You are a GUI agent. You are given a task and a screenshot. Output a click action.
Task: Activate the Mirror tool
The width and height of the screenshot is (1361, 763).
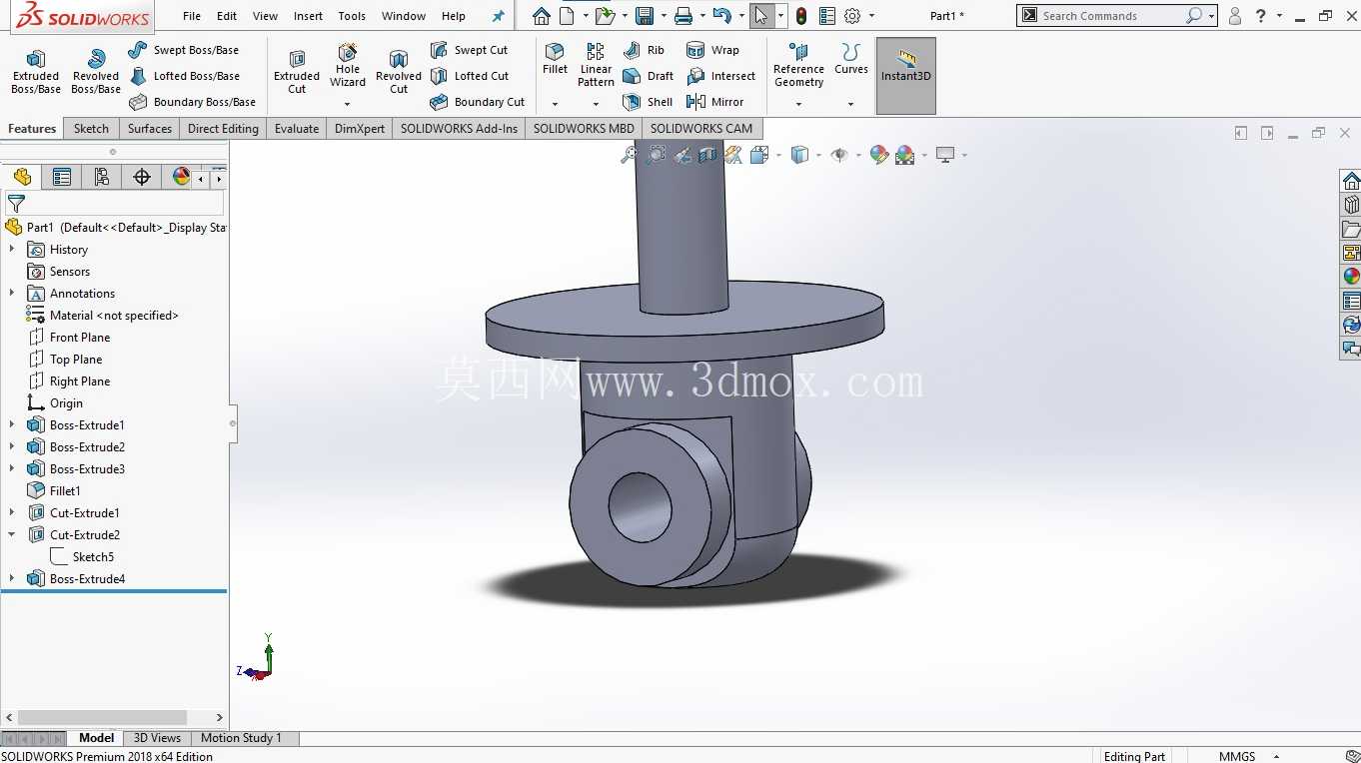coord(715,102)
